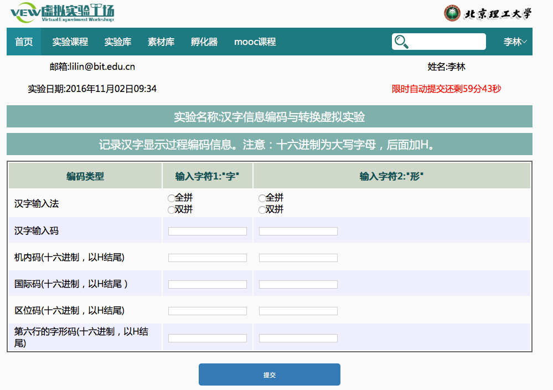Focus 国际码 field for character 字
553x390 pixels.
click(x=208, y=284)
